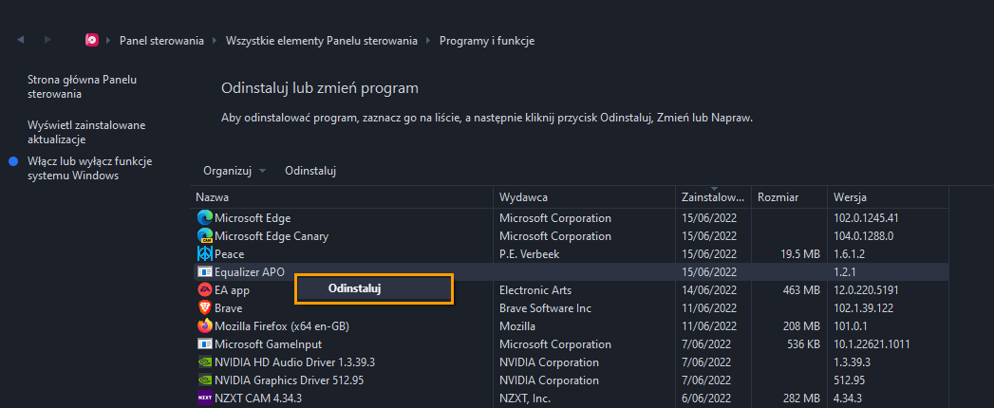Click publisher P.E. Verbeek
994x408 pixels.
click(530, 254)
